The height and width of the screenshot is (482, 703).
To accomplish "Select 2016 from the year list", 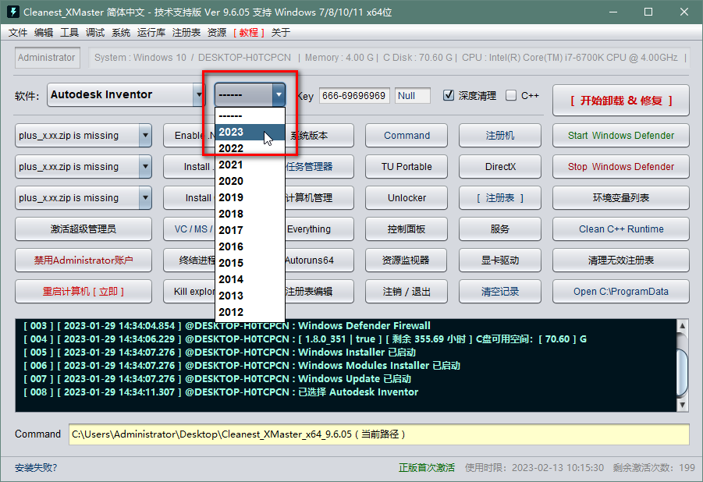I will pos(250,246).
